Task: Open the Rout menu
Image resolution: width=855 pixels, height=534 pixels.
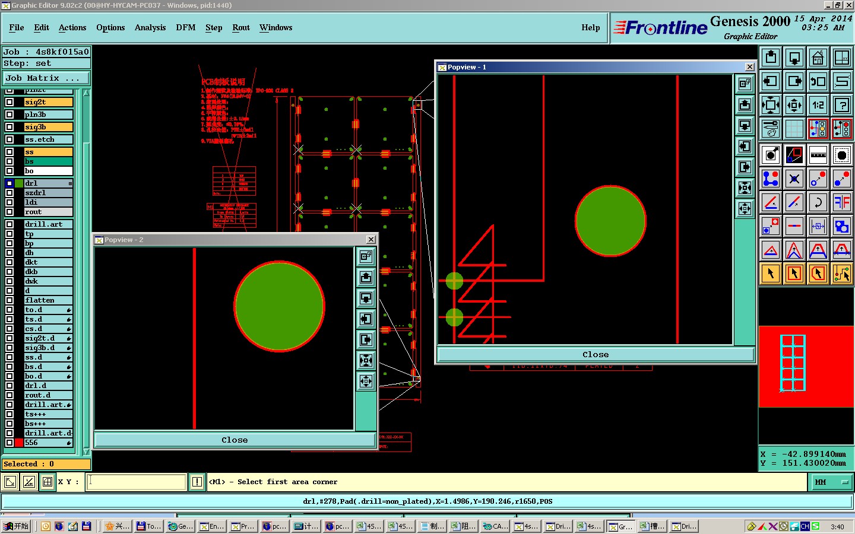Action: click(x=241, y=27)
